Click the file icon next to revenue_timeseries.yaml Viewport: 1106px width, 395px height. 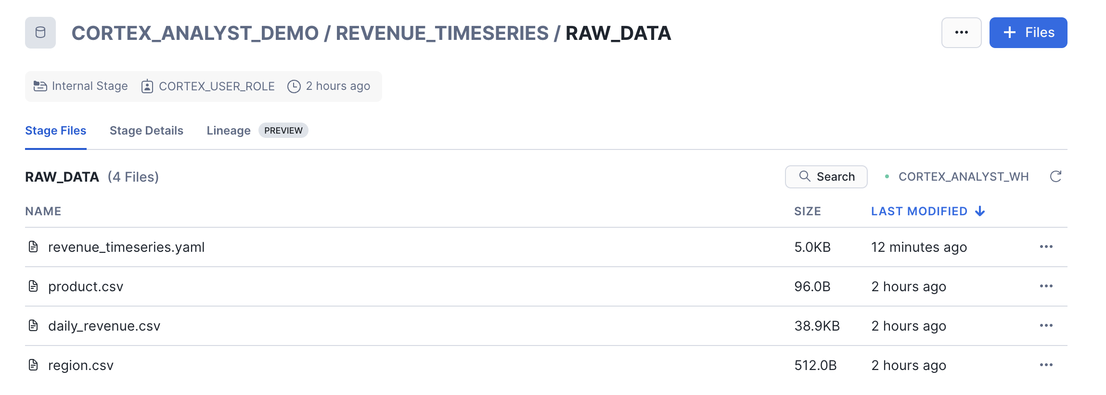tap(33, 247)
